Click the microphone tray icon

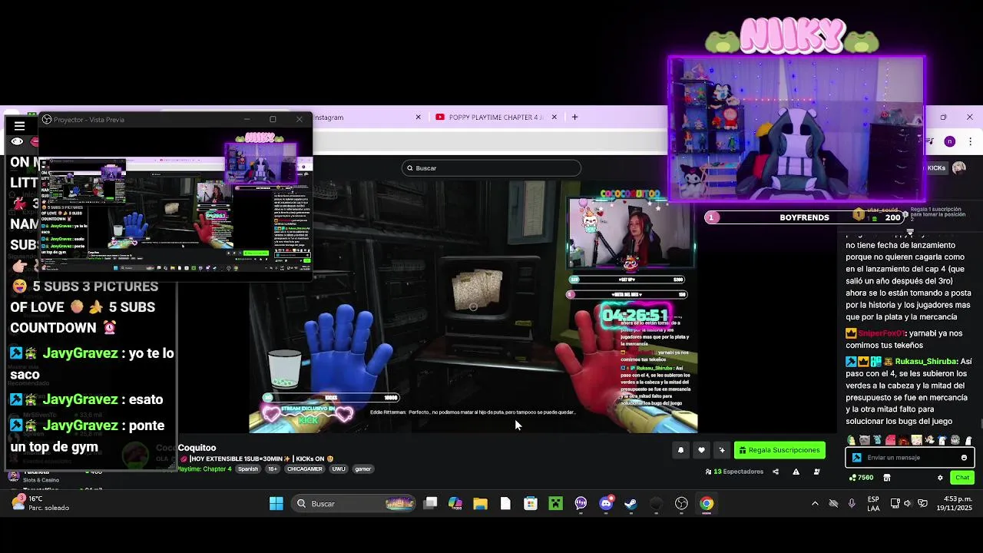[852, 504]
